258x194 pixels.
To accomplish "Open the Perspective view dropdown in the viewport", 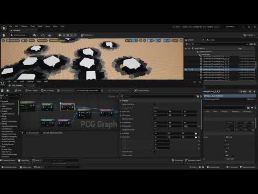I will [x=13, y=40].
